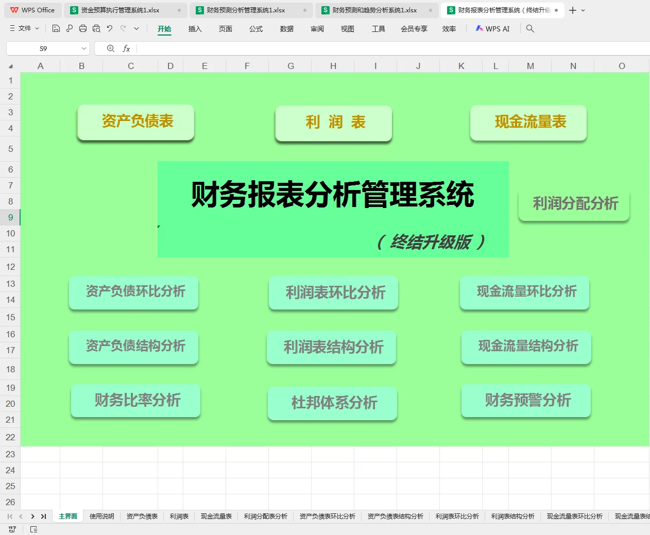Click the previous sheet arrow
Image resolution: width=650 pixels, height=535 pixels.
click(21, 516)
